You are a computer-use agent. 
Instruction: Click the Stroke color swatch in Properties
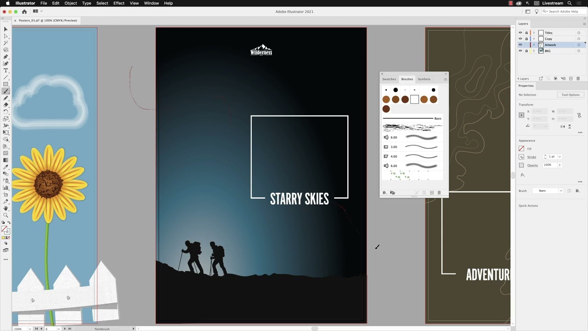(521, 157)
